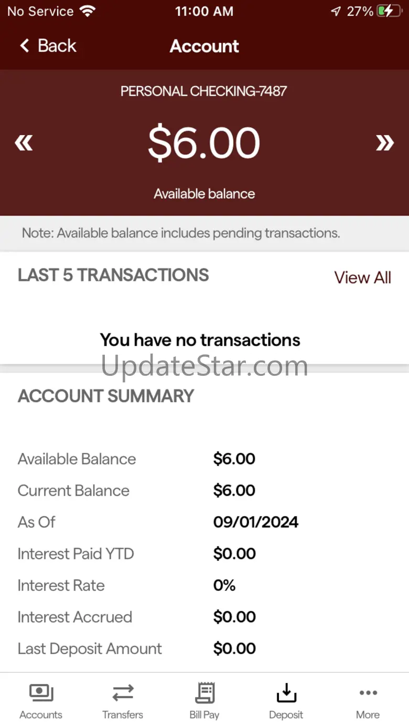Go to previous account with left double-chevron
This screenshot has height=727, width=409.
[x=24, y=143]
